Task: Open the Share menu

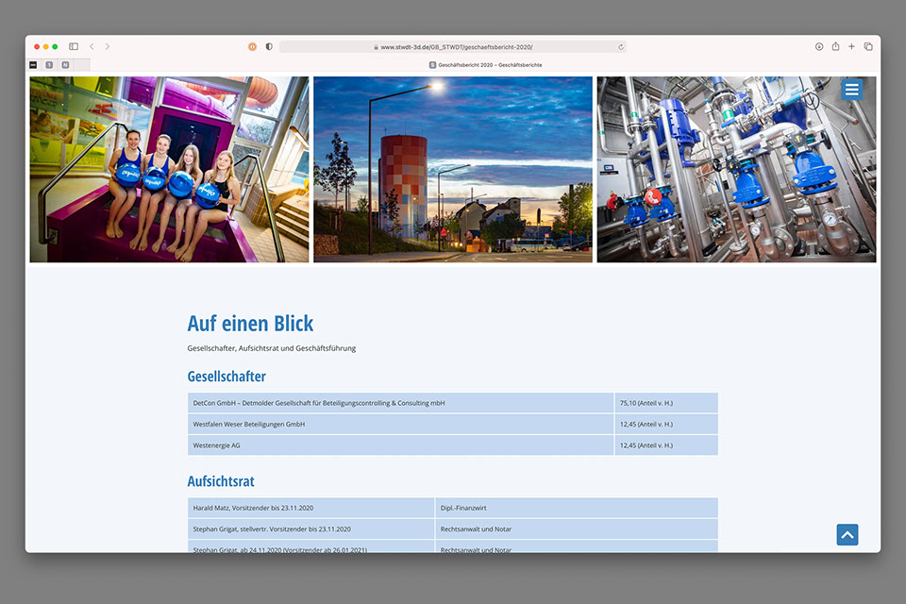Action: click(835, 46)
